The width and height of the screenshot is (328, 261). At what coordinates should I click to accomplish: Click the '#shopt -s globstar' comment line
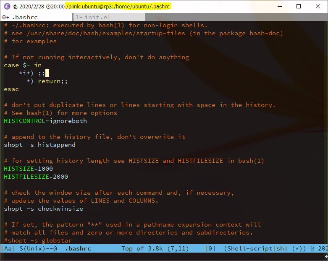38,240
